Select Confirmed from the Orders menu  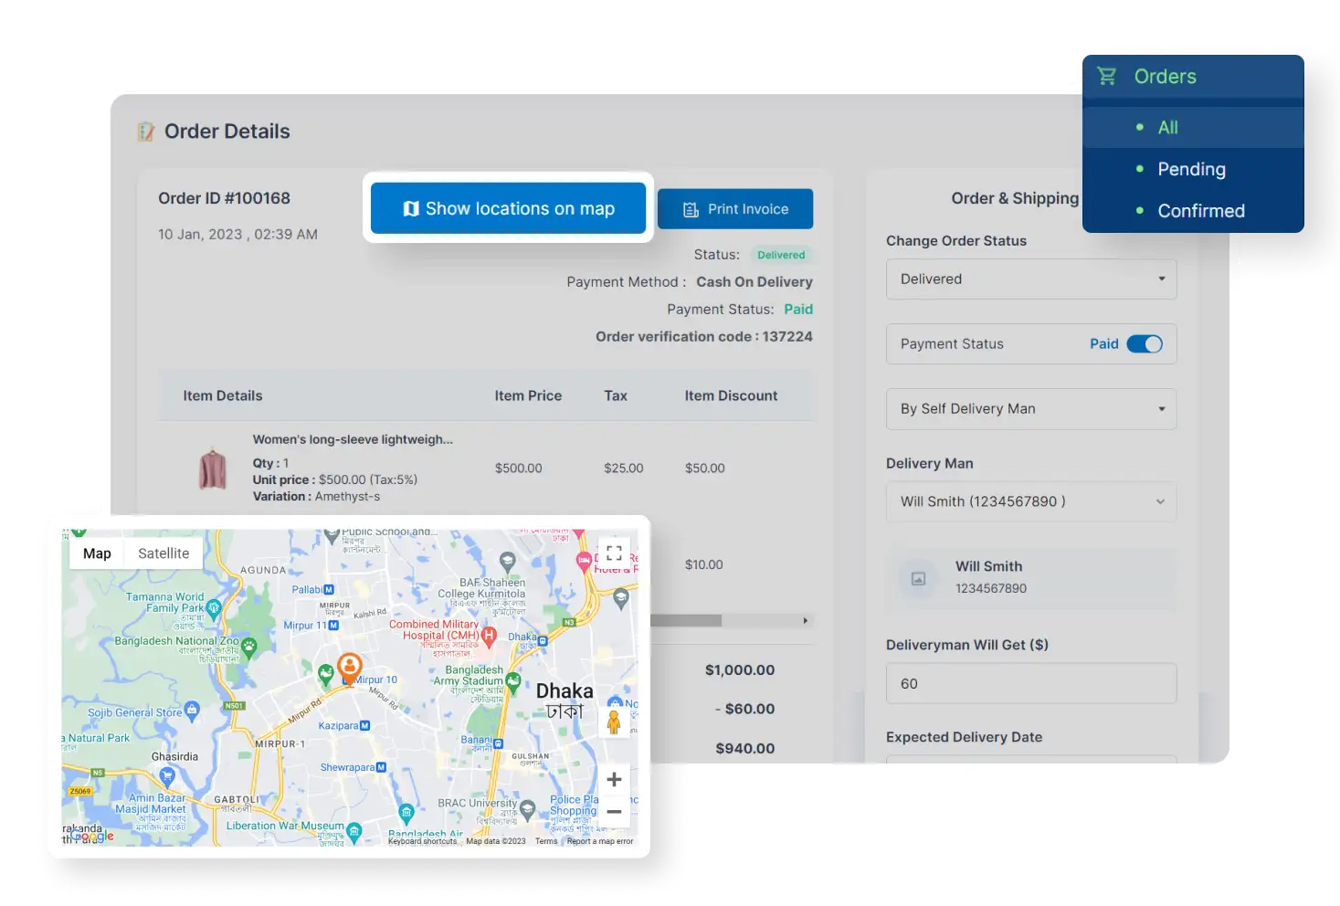point(1200,210)
